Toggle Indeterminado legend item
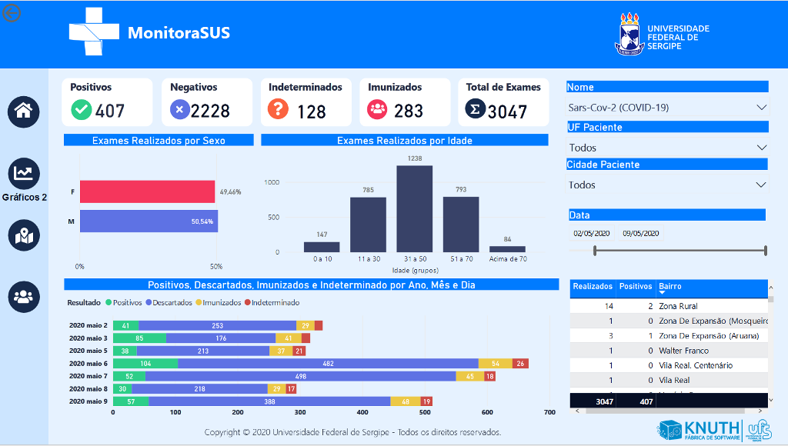This screenshot has height=446, width=788. coord(272,302)
